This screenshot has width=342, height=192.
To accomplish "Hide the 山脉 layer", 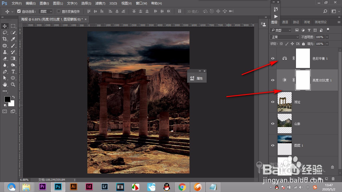I will tap(273, 123).
